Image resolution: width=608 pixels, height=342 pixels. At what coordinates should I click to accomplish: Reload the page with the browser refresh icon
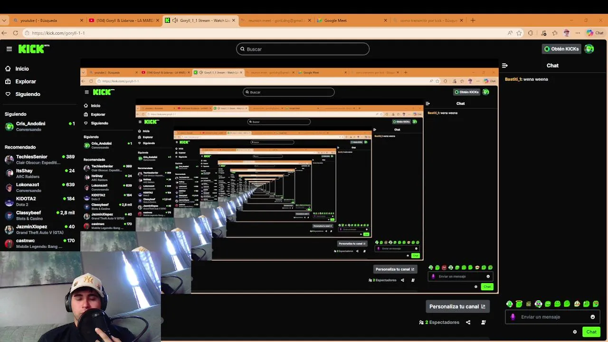click(x=15, y=33)
